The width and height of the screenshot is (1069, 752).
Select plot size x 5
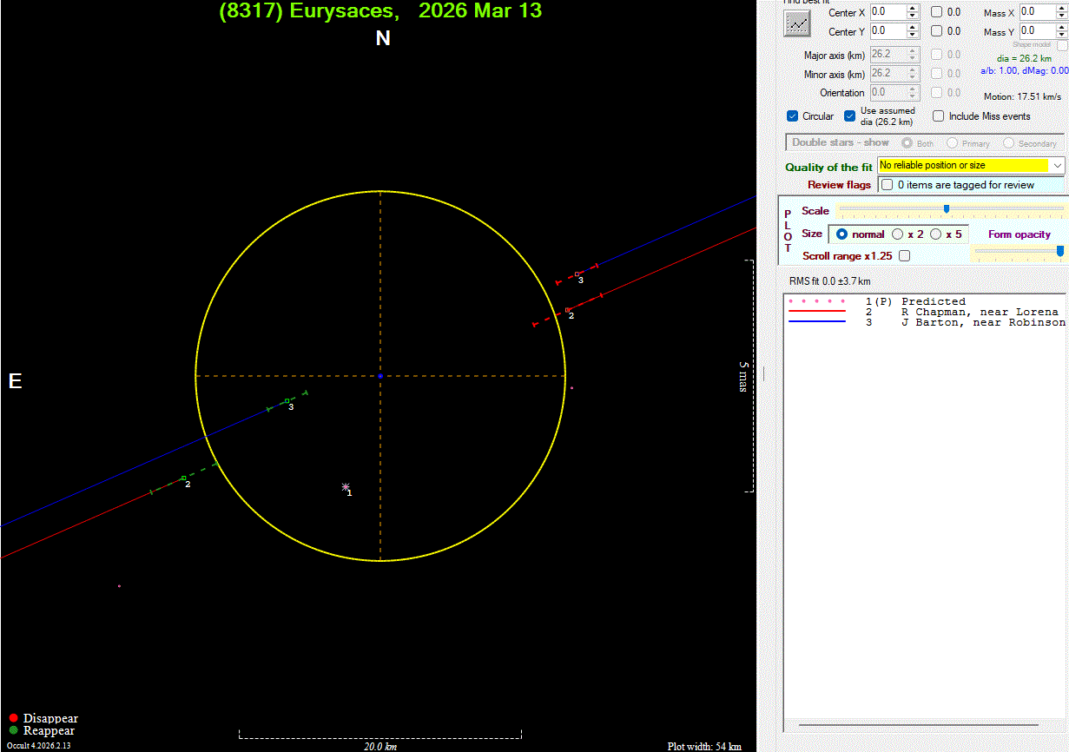click(935, 234)
